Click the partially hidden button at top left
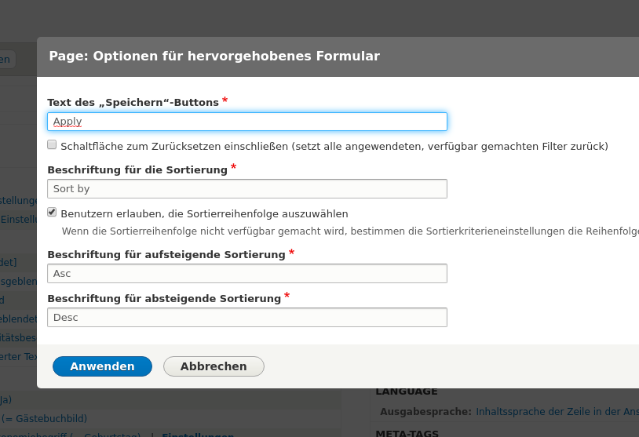This screenshot has width=639, height=437. (6, 59)
